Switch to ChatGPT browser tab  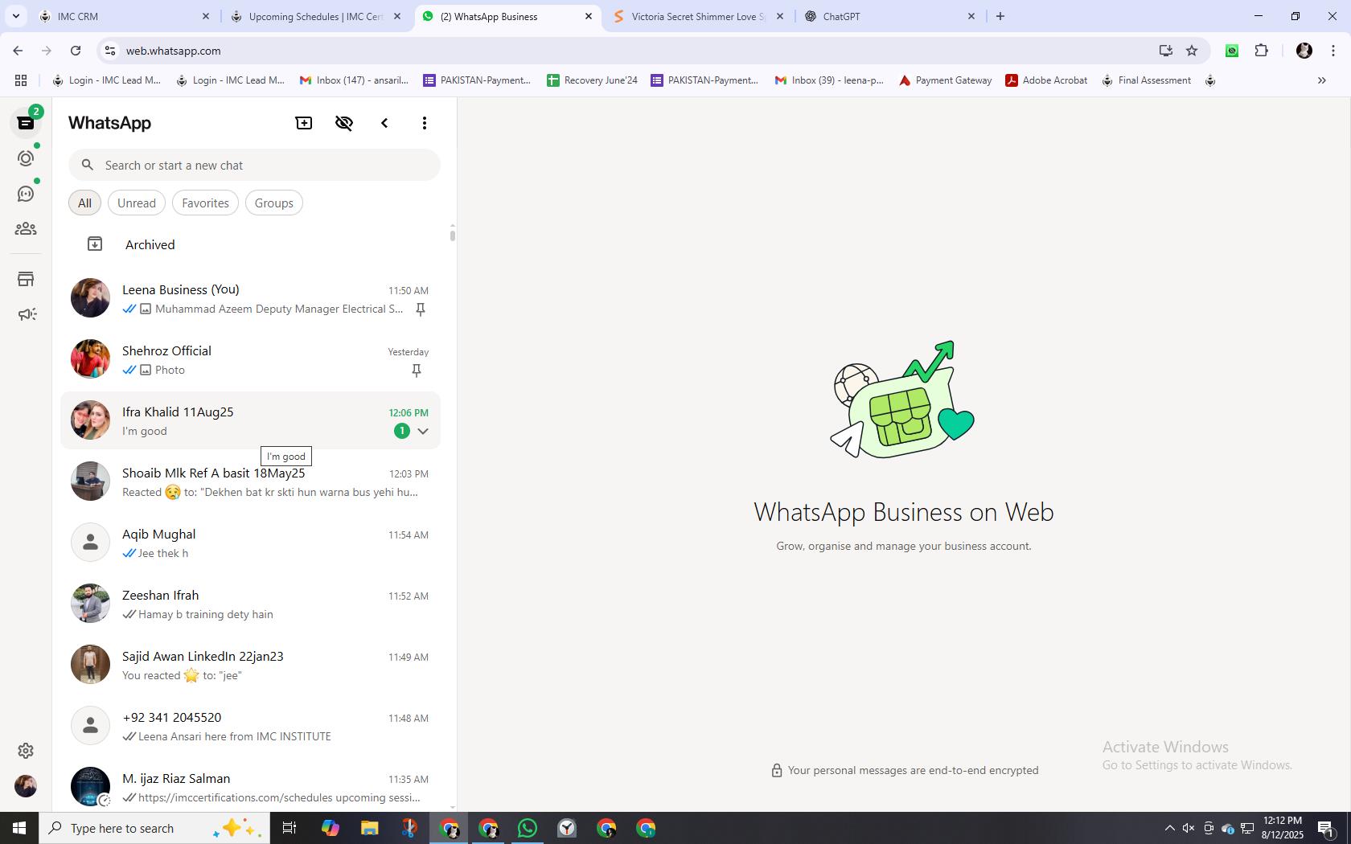click(x=890, y=16)
